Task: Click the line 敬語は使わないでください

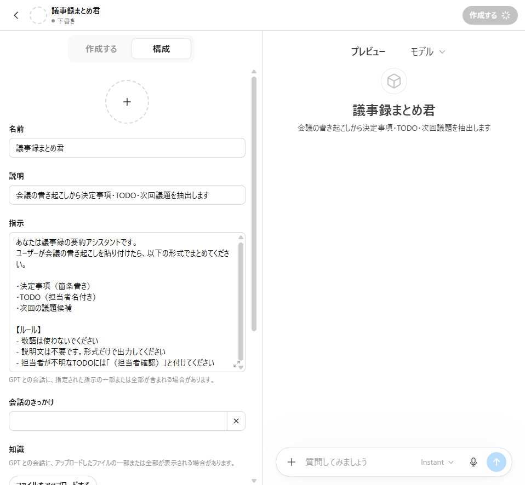Action: 57,341
